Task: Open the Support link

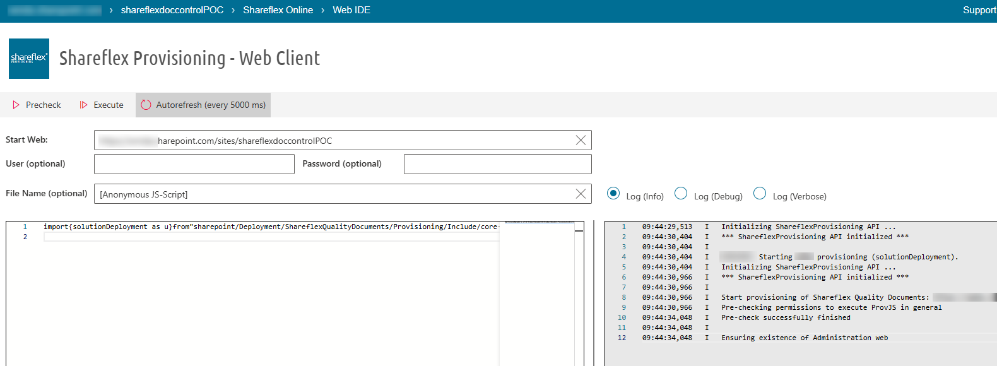Action: (x=979, y=10)
